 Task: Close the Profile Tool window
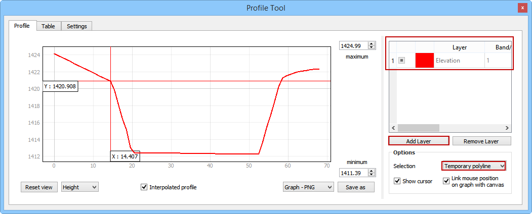click(x=521, y=8)
